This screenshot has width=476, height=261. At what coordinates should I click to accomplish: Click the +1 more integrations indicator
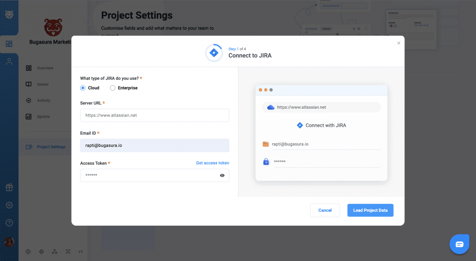point(80,252)
